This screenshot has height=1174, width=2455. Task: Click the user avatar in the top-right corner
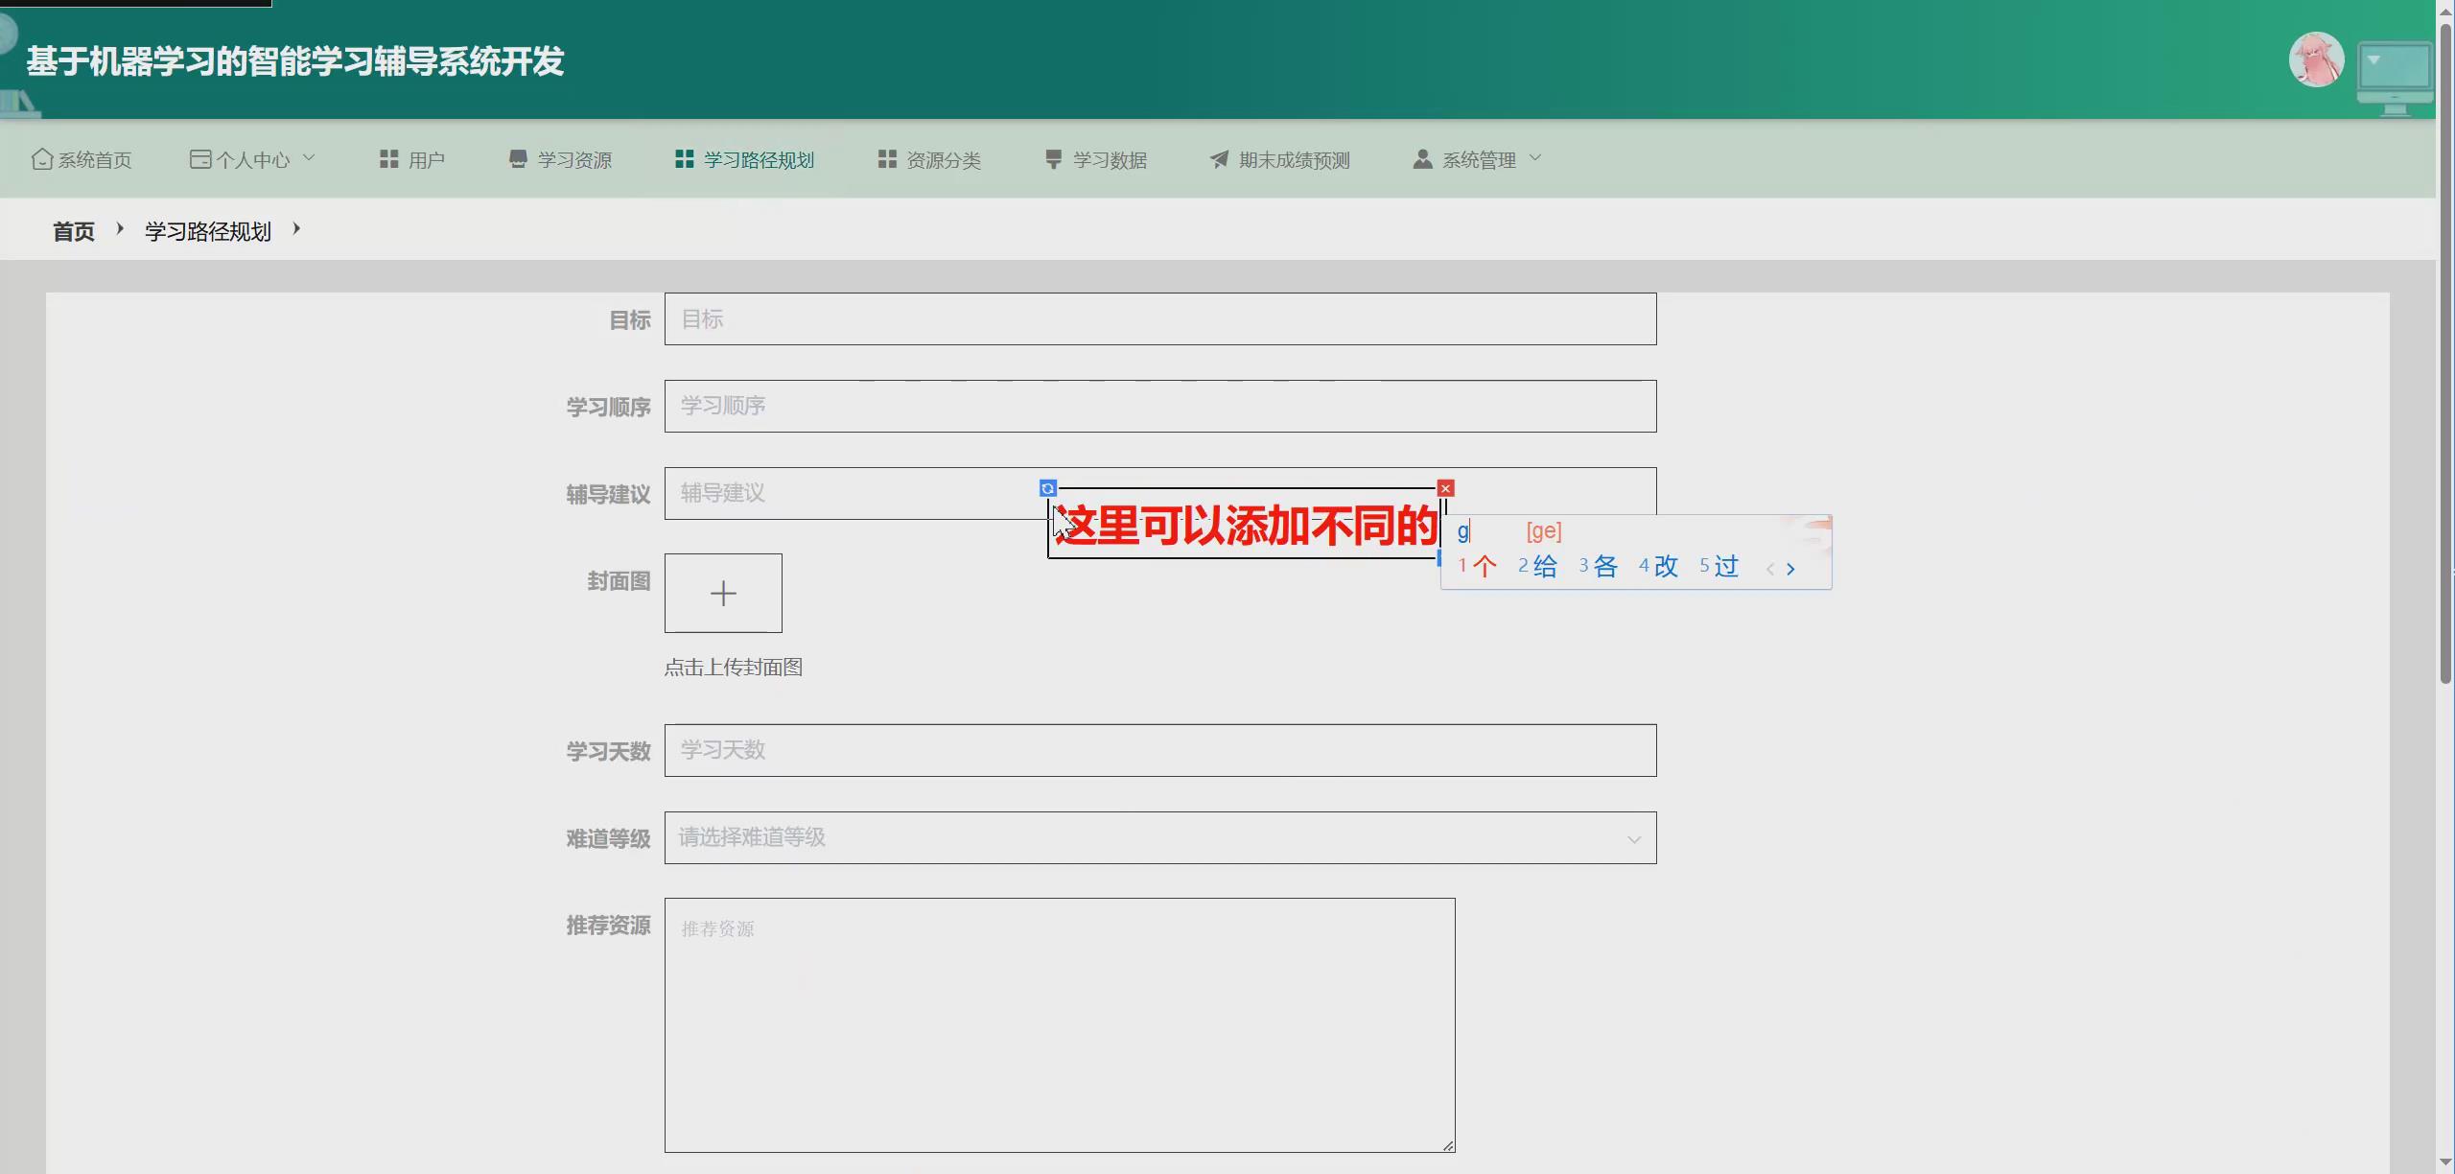pos(2315,59)
